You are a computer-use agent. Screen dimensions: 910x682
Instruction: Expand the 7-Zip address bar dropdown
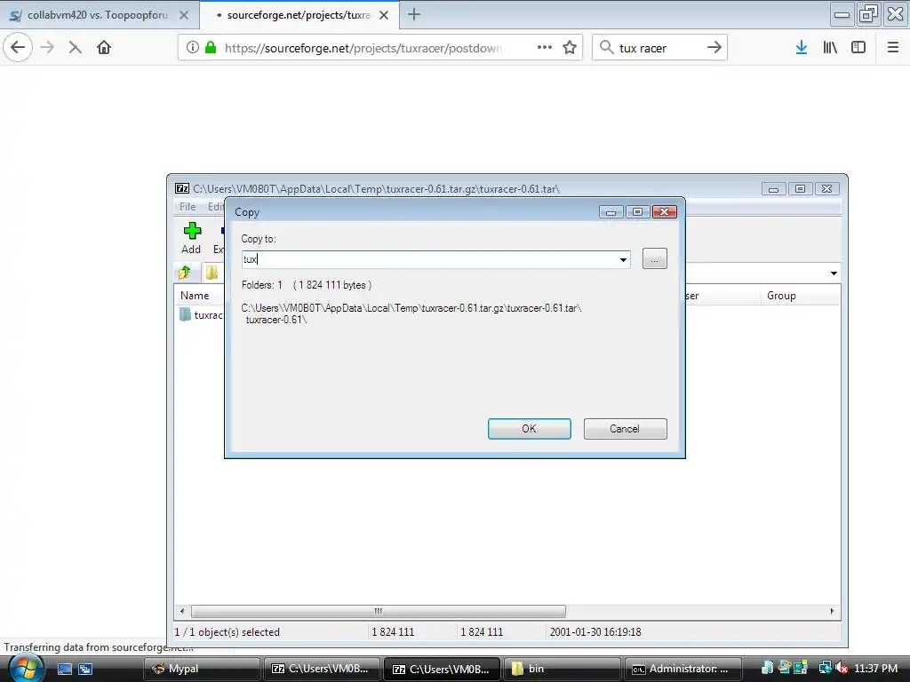tap(834, 274)
